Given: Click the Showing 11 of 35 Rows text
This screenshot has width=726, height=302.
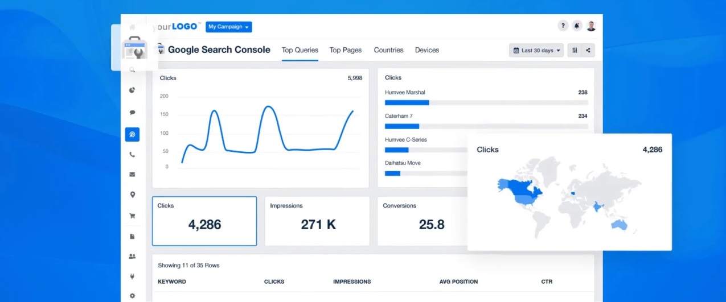Looking at the screenshot, I should pyautogui.click(x=188, y=266).
